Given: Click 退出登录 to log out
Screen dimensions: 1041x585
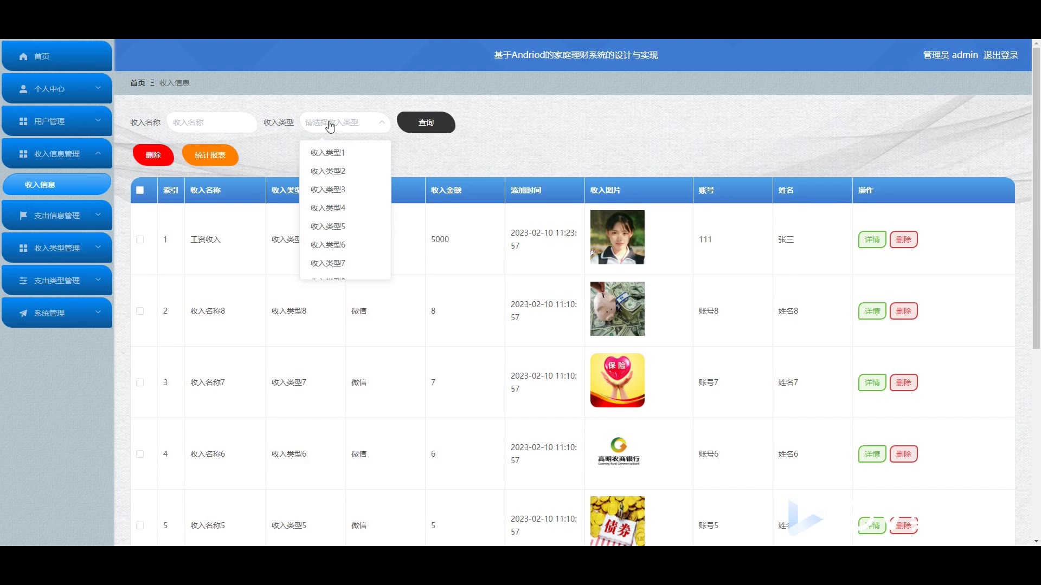Looking at the screenshot, I should [x=1001, y=55].
